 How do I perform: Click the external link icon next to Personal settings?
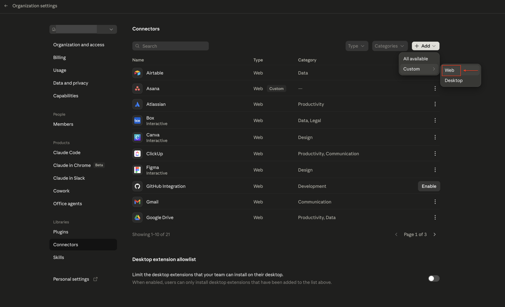click(x=95, y=279)
